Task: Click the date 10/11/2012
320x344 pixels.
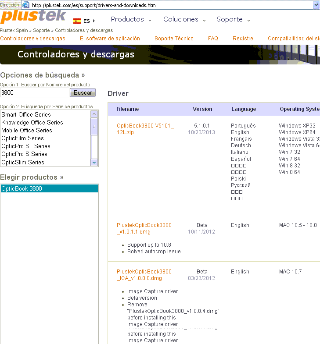Action: pyautogui.click(x=201, y=232)
